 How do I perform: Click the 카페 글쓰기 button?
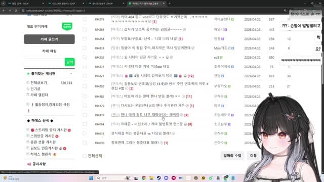point(50,39)
